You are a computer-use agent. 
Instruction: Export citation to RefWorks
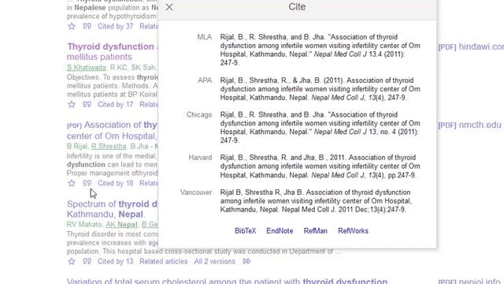coord(353,231)
